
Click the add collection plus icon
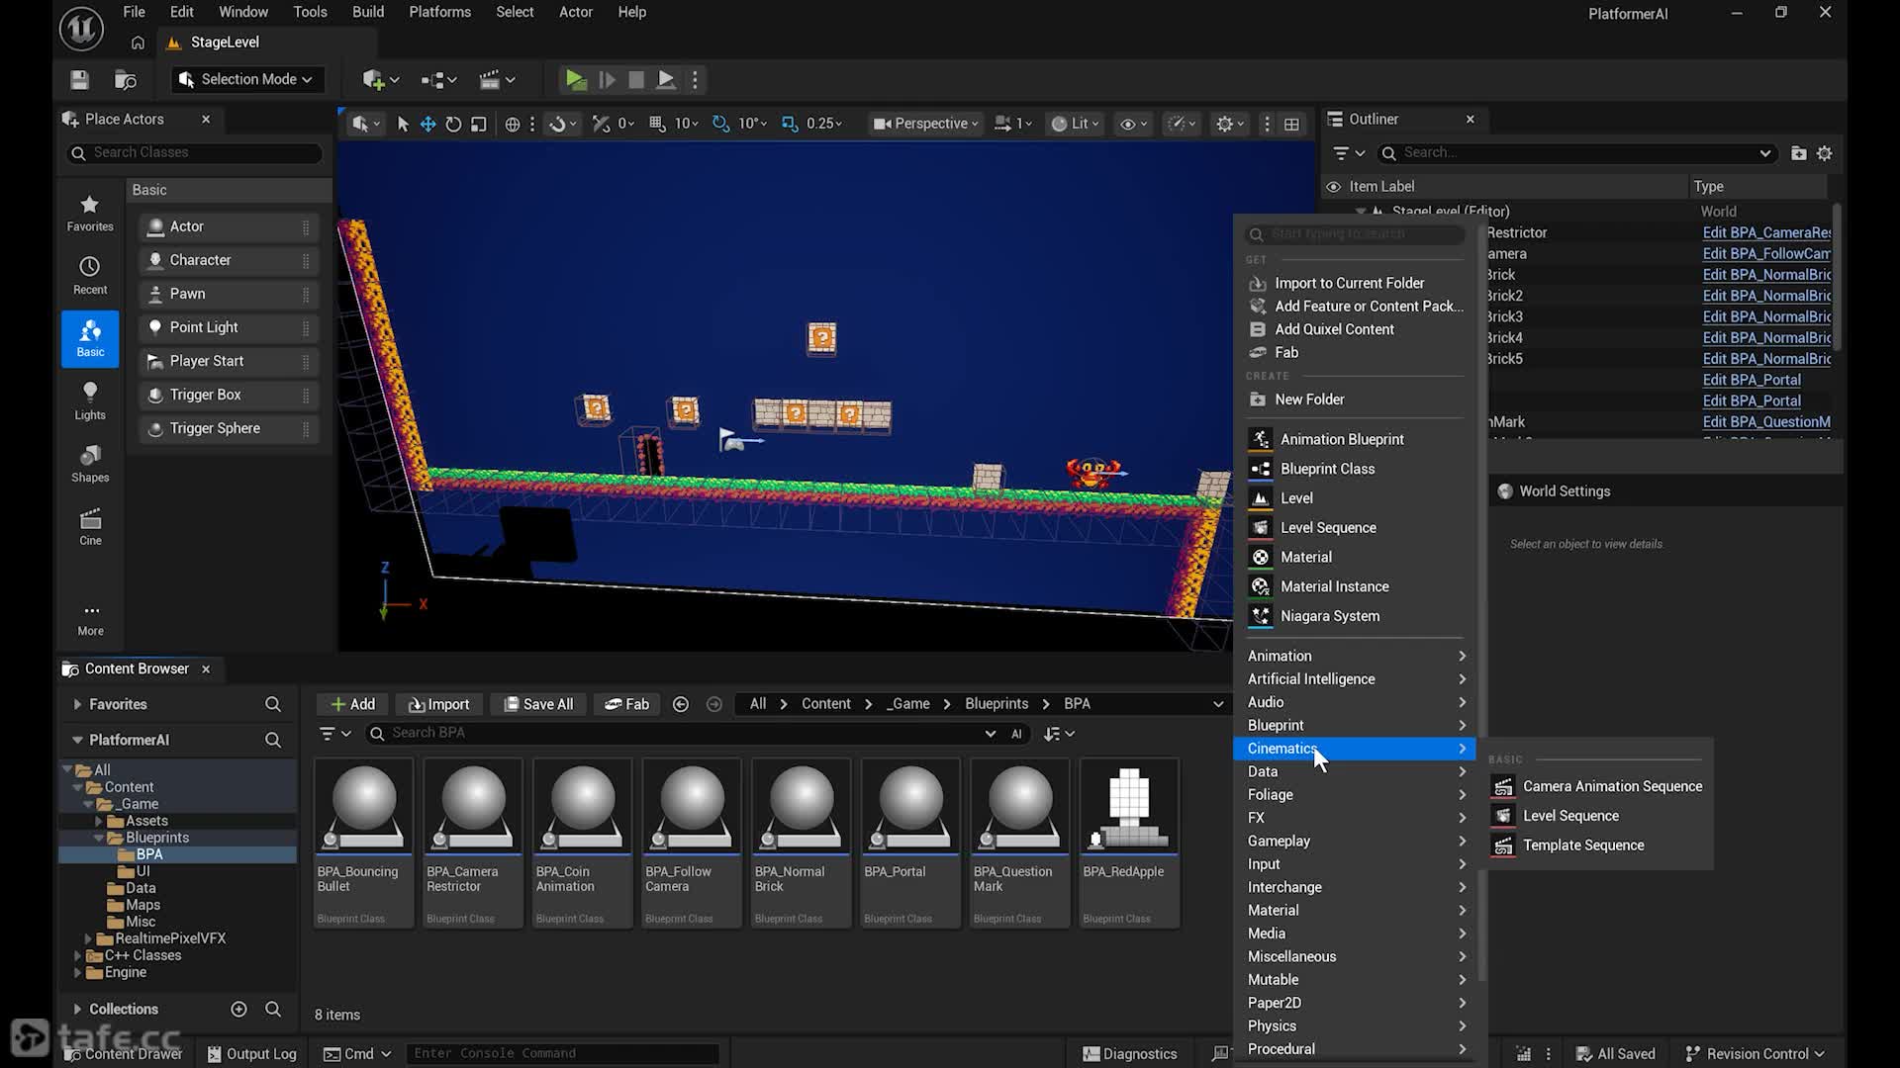coord(238,1009)
